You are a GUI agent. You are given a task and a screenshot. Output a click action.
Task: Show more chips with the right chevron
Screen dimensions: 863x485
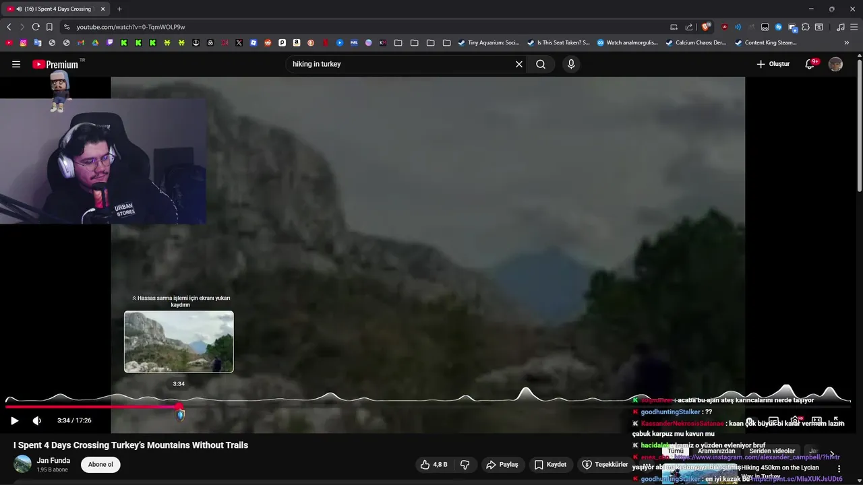[832, 454]
